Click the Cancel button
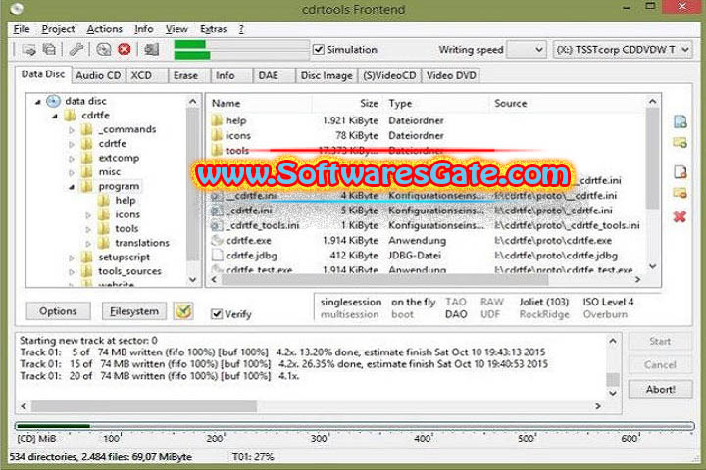 pyautogui.click(x=660, y=365)
